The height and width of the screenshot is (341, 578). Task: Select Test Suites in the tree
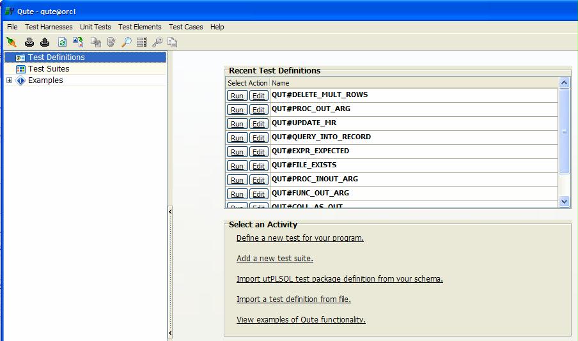click(x=49, y=69)
